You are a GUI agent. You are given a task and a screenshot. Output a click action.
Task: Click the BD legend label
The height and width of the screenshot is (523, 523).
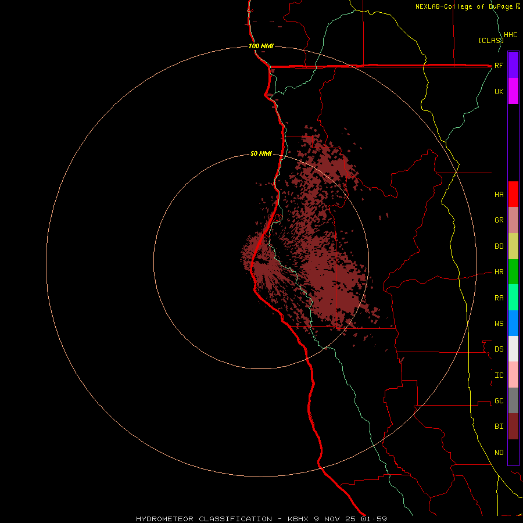pyautogui.click(x=499, y=246)
